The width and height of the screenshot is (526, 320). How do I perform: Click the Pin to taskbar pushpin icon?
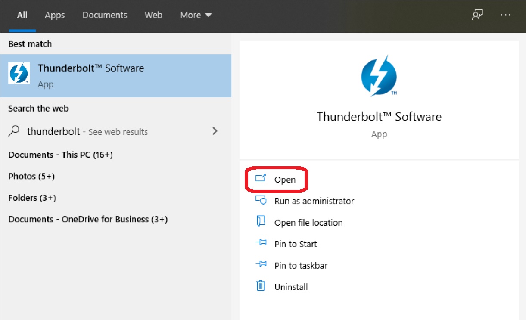(x=261, y=264)
